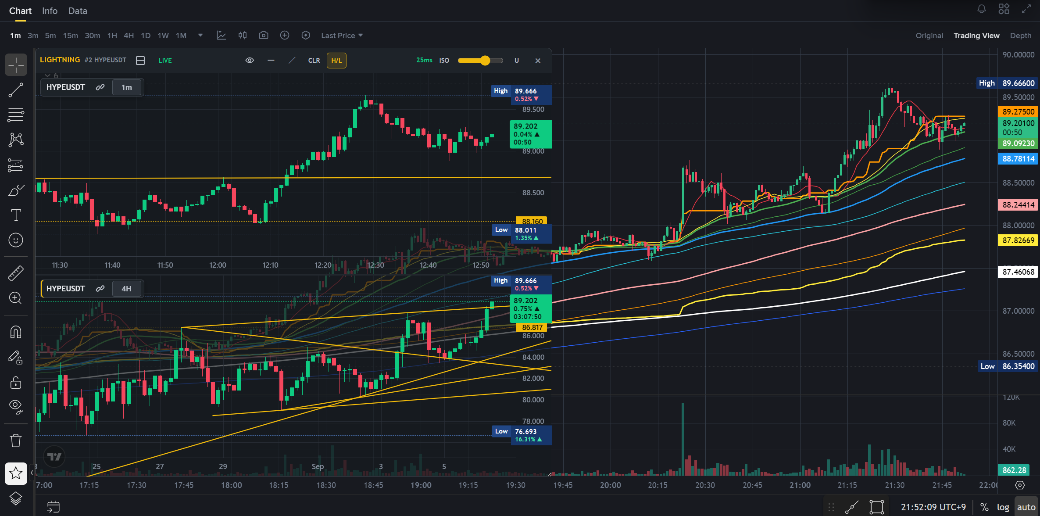The height and width of the screenshot is (516, 1040).
Task: Open the go to date calendar icon
Action: [x=53, y=507]
